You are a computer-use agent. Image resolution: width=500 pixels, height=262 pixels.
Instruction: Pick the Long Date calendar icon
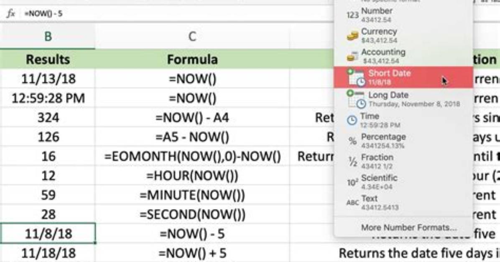coord(356,99)
